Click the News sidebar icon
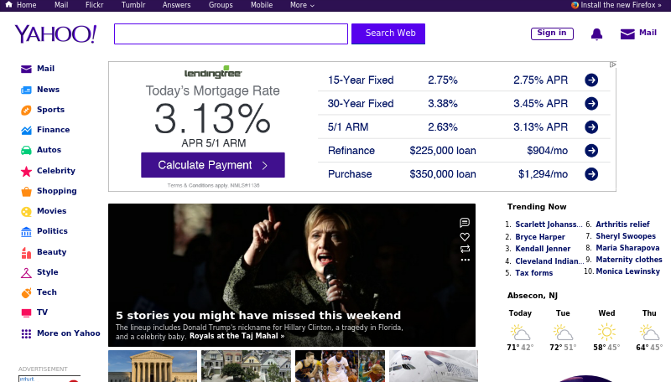671x382 pixels. (x=26, y=90)
